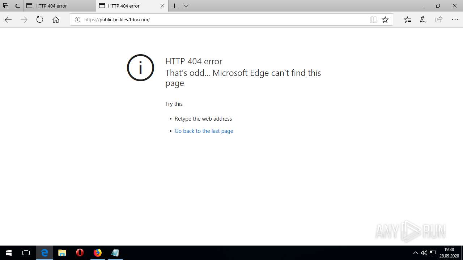Click Microsoft Edge taskbar icon
This screenshot has height=260, width=463.
(x=44, y=253)
